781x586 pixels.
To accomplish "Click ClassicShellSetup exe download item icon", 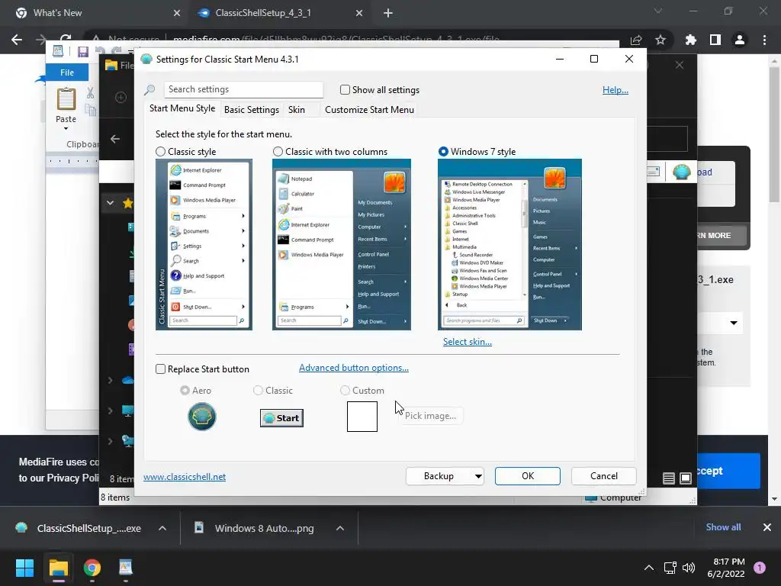I will pos(21,528).
